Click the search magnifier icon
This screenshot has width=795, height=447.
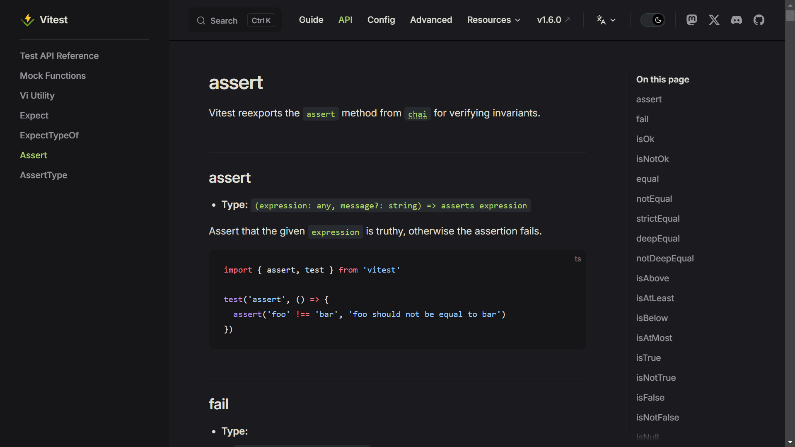pos(201,20)
